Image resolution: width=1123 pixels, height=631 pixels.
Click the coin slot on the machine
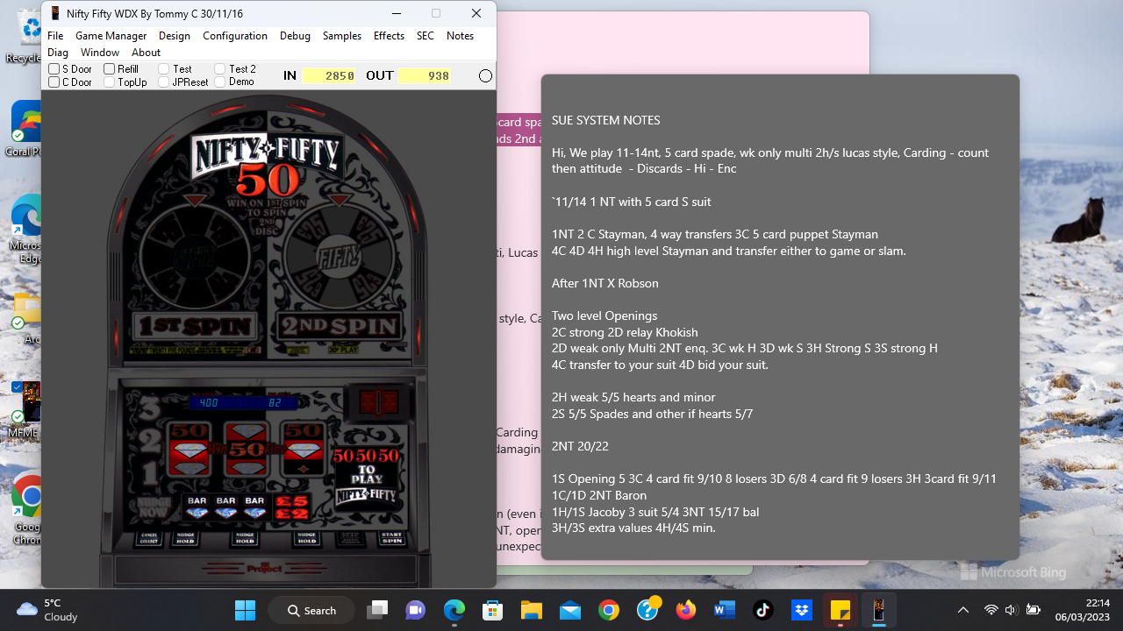(378, 402)
